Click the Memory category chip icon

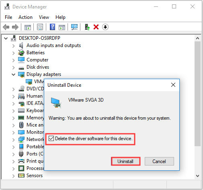pyautogui.click(x=21, y=118)
